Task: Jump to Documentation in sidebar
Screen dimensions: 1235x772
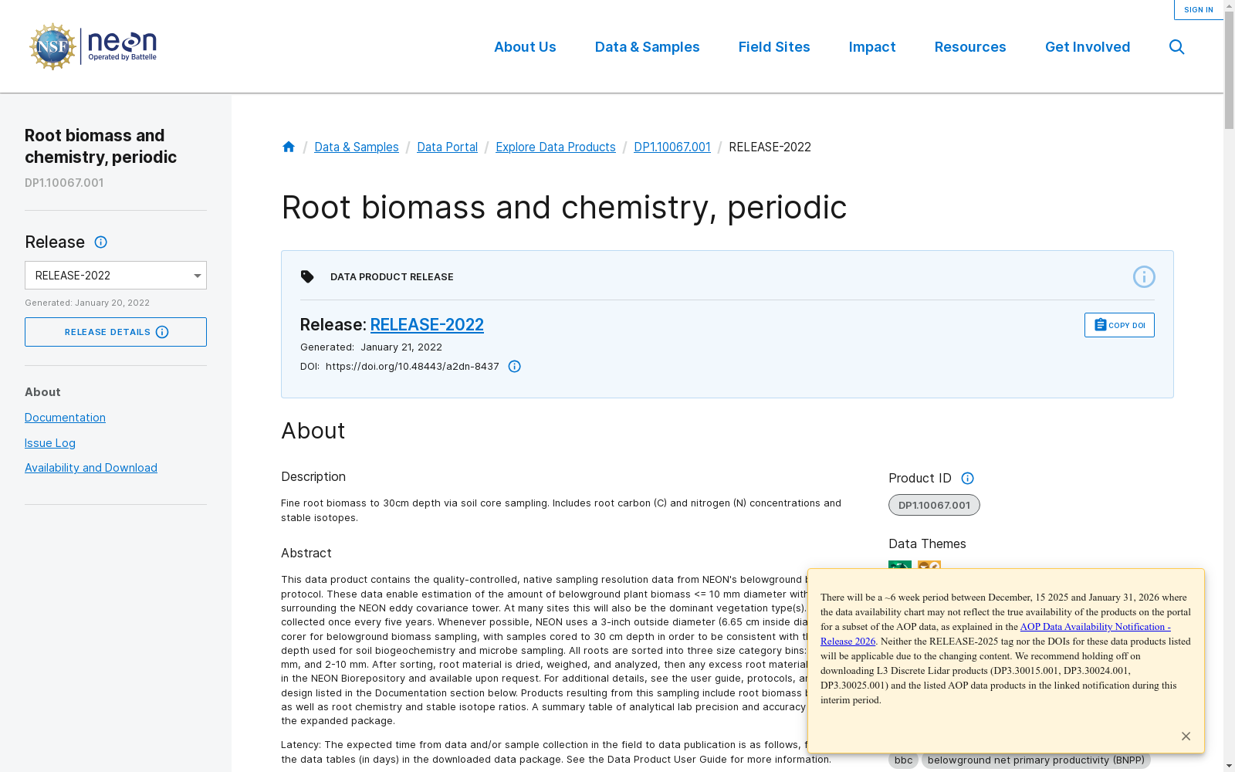Action: click(x=65, y=418)
